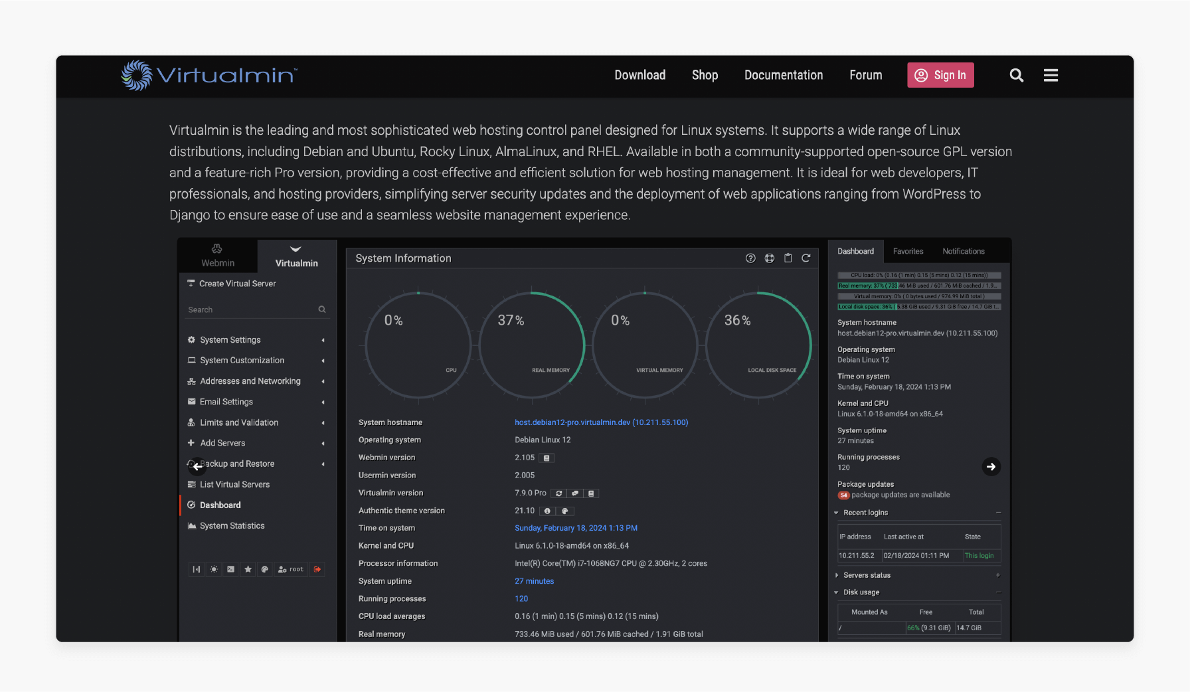Toggle night mode with the sun icon

coord(214,569)
